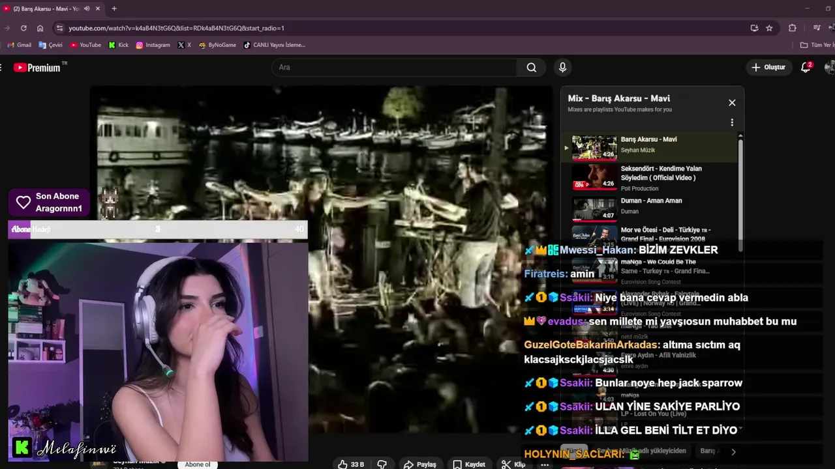Viewport: 835px width, 469px height.
Task: Save video with Kaydet button
Action: click(469, 464)
